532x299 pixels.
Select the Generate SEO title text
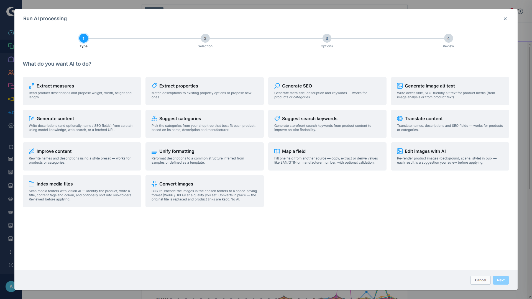(x=297, y=86)
